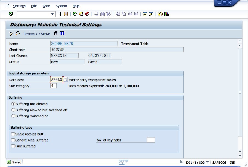The width and height of the screenshot is (248, 167).
Task: Click the scrollbar up arrow at top
Action: pyautogui.click(x=240, y=41)
